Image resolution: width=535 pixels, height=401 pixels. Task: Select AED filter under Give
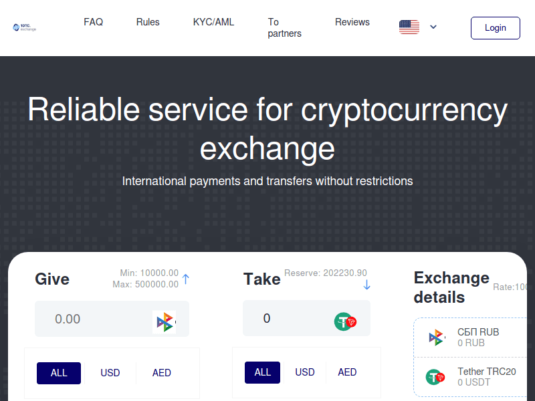tap(162, 373)
